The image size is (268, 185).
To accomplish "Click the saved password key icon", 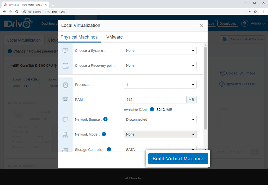I will [x=249, y=12].
